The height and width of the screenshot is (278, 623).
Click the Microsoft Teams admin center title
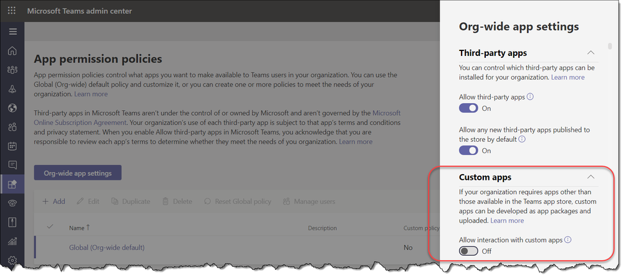pyautogui.click(x=79, y=11)
